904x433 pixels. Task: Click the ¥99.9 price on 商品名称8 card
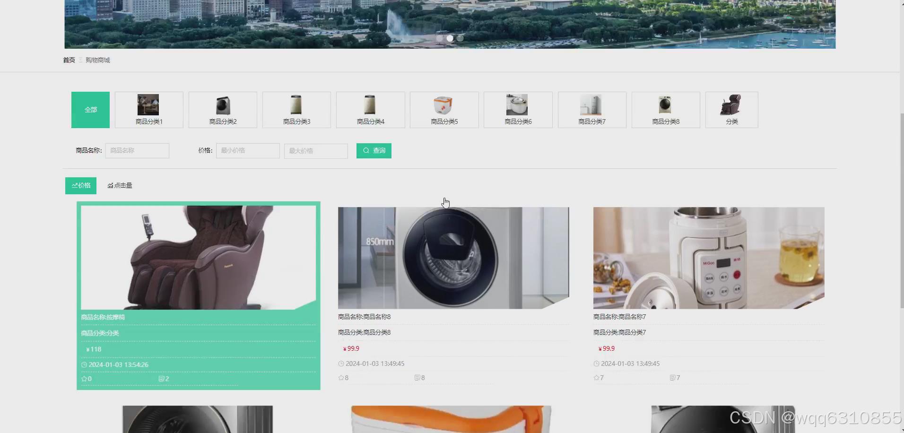351,348
